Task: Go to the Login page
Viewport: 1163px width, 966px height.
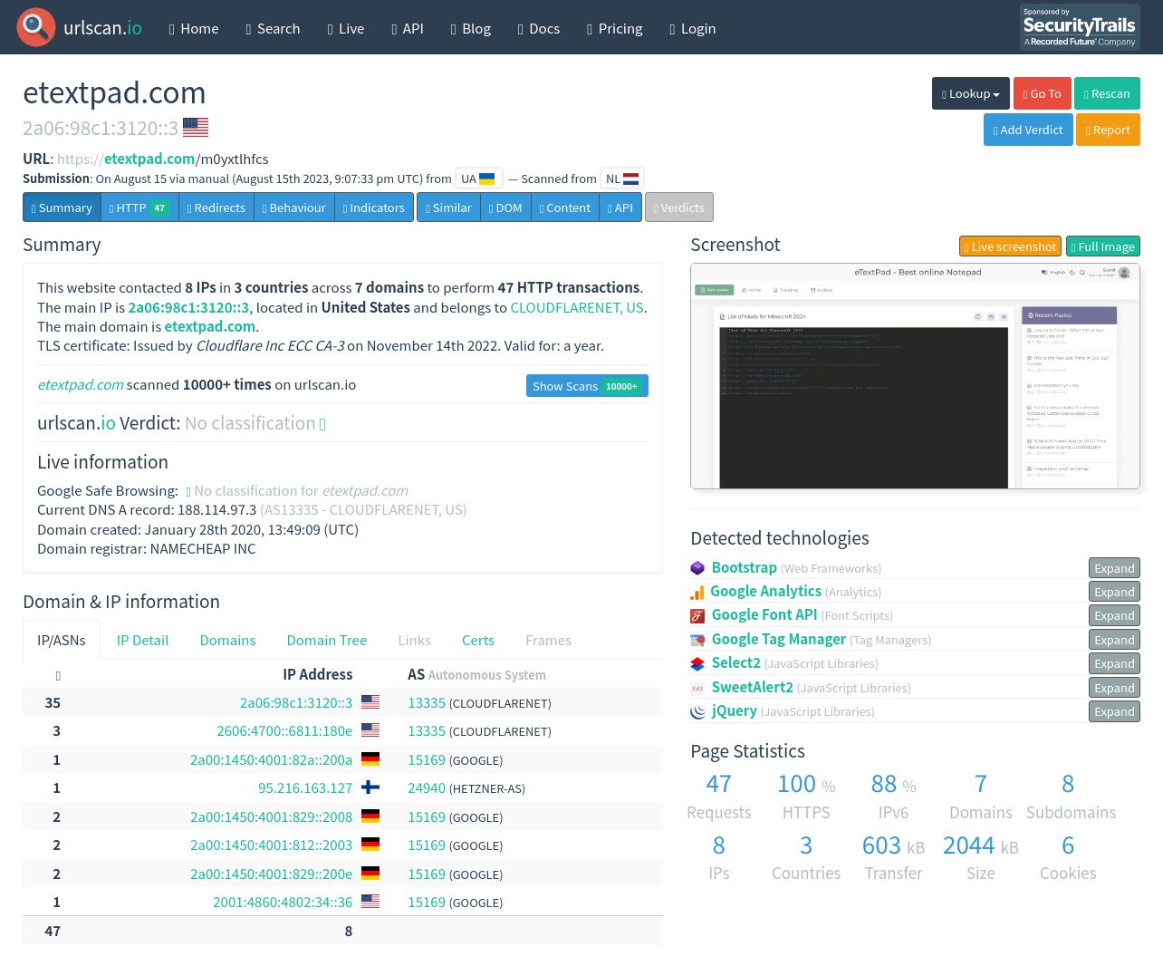Action: (x=693, y=28)
